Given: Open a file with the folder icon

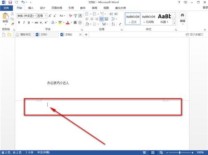Looking at the screenshot, I should (x=9, y=34).
